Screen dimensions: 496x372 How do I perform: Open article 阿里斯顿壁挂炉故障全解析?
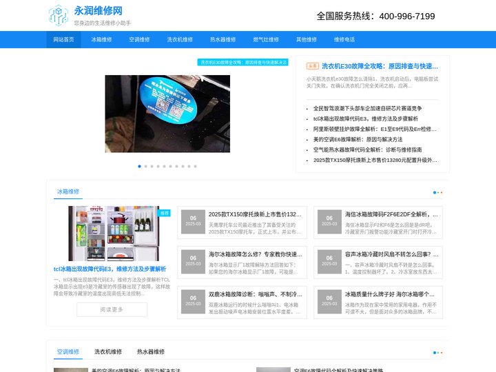(x=375, y=129)
